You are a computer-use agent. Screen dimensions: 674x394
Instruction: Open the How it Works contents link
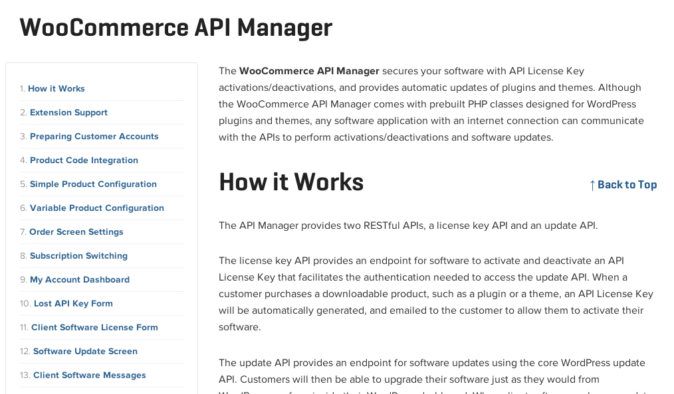pos(56,89)
